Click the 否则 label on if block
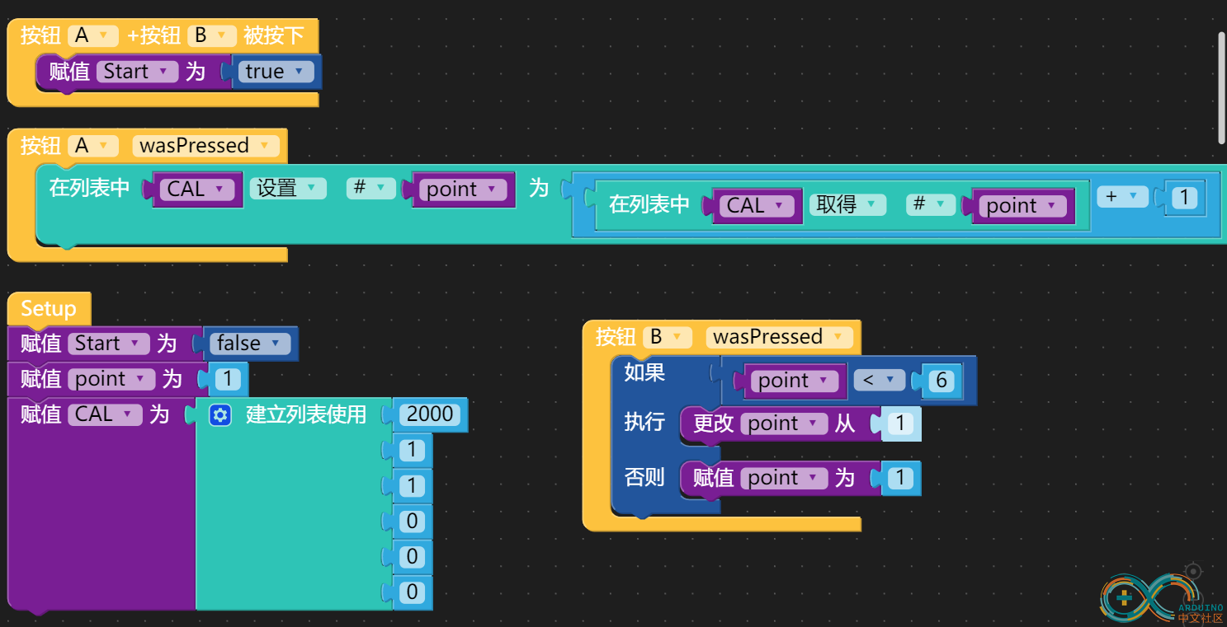Screen dimensions: 1227x627 coord(644,477)
